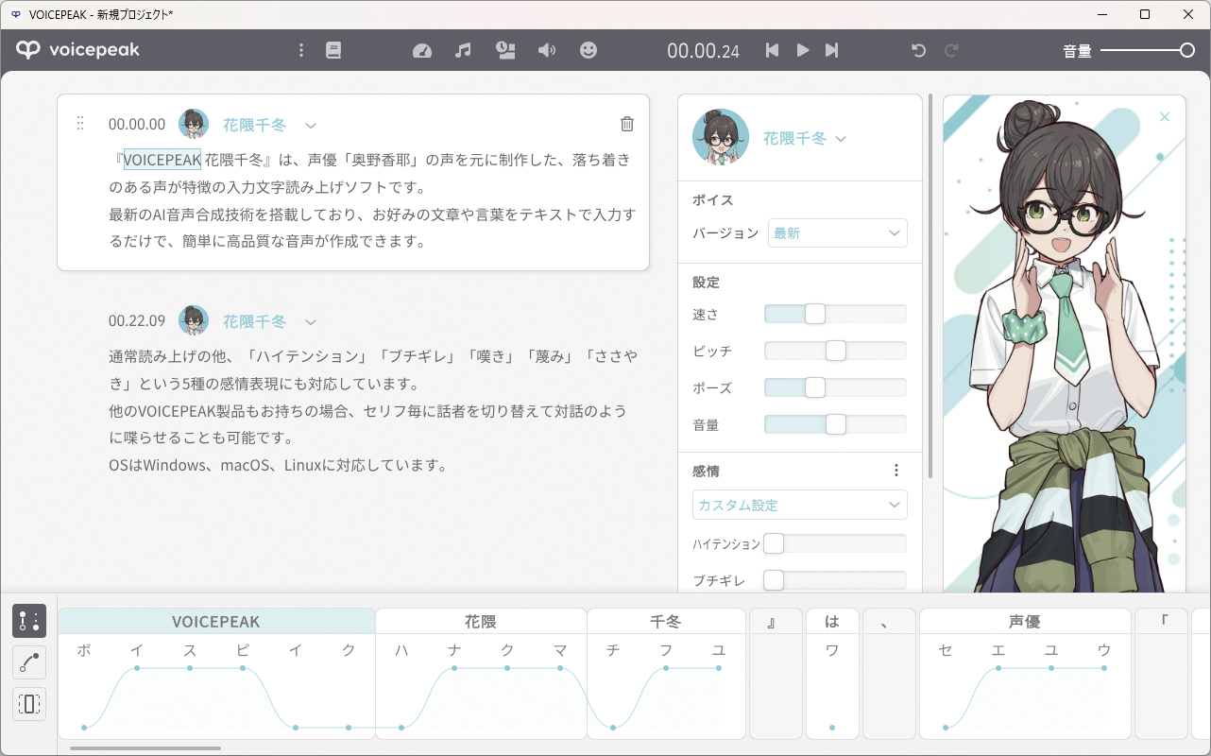Click the speaker volume icon
Image resolution: width=1211 pixels, height=756 pixels.
click(x=547, y=50)
